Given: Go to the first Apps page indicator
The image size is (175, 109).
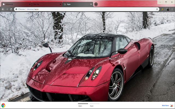Looking at the screenshot, I should [83, 105].
